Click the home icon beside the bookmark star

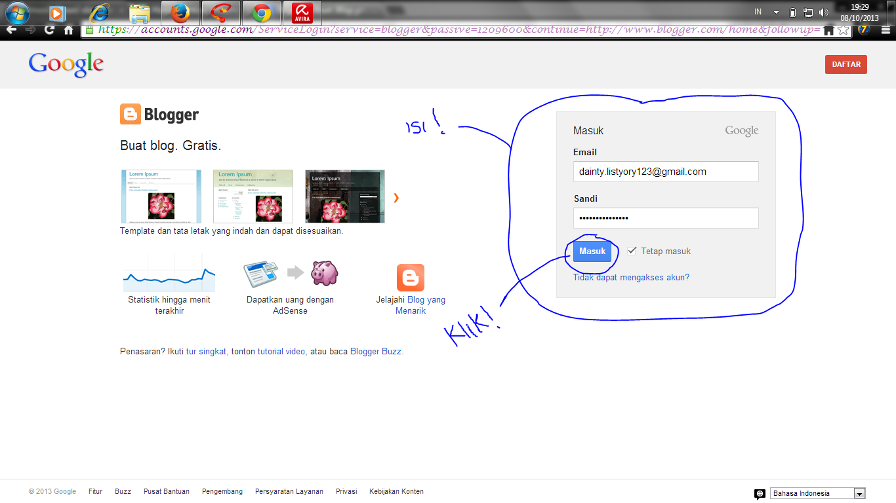[x=829, y=30]
